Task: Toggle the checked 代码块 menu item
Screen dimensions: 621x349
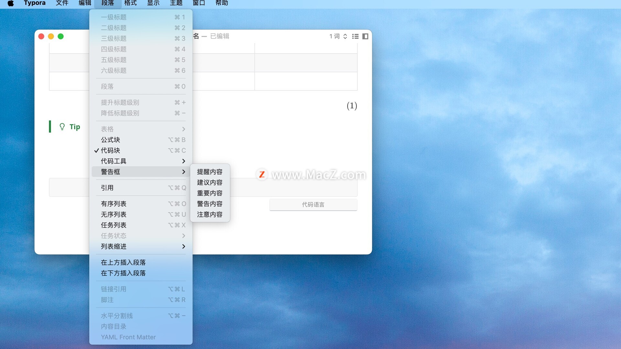Action: 141,150
